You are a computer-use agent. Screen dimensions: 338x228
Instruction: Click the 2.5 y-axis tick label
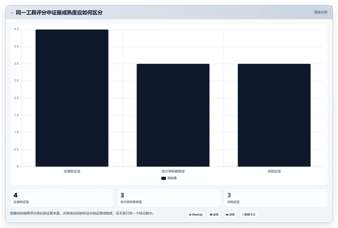tap(16, 81)
